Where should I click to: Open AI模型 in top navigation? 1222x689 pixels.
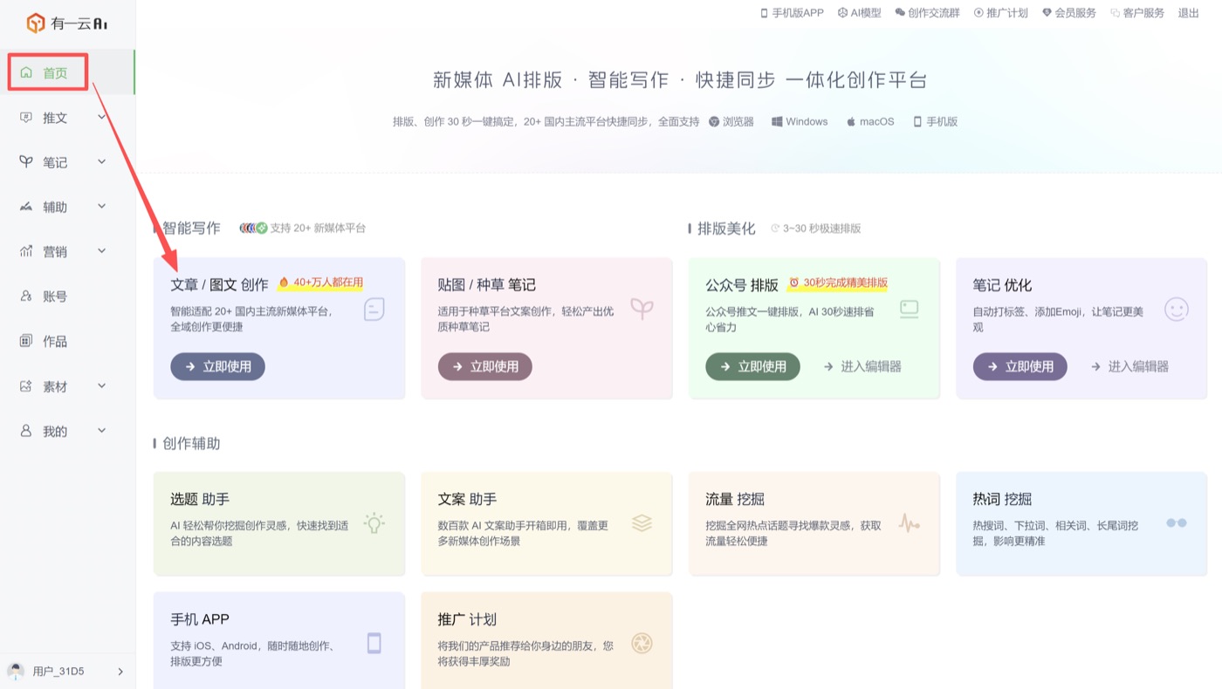pyautogui.click(x=860, y=13)
